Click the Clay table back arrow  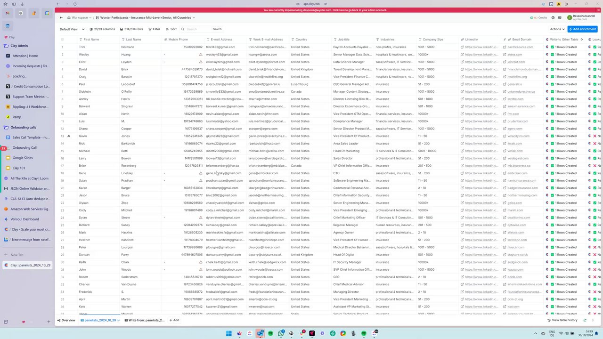click(61, 17)
